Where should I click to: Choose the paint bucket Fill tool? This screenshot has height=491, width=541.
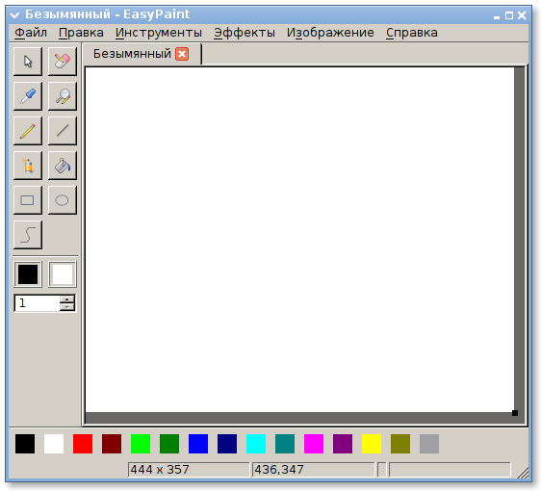tap(63, 166)
